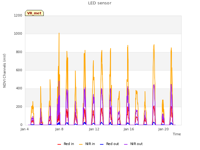Image resolution: width=200 pixels, height=150 pixels.
Task: Click the blue Red out legend swatch
Action: (102, 144)
